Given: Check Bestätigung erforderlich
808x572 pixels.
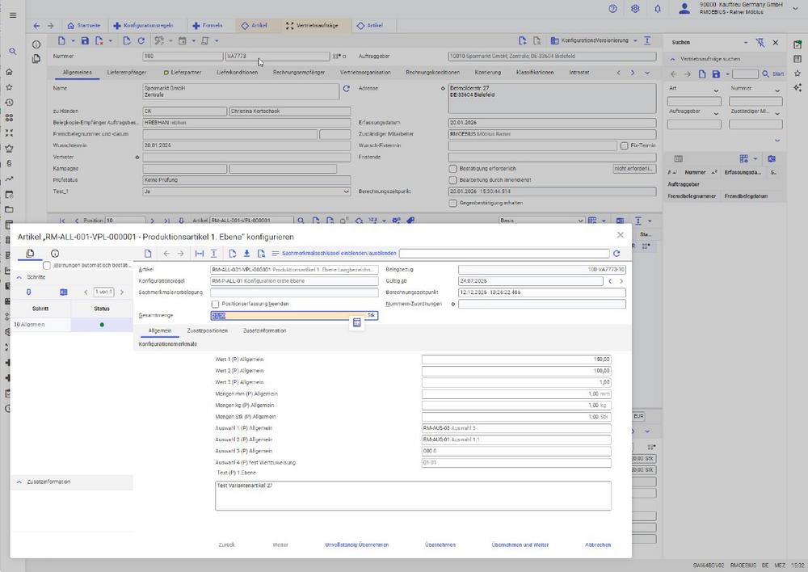Looking at the screenshot, I should [455, 168].
